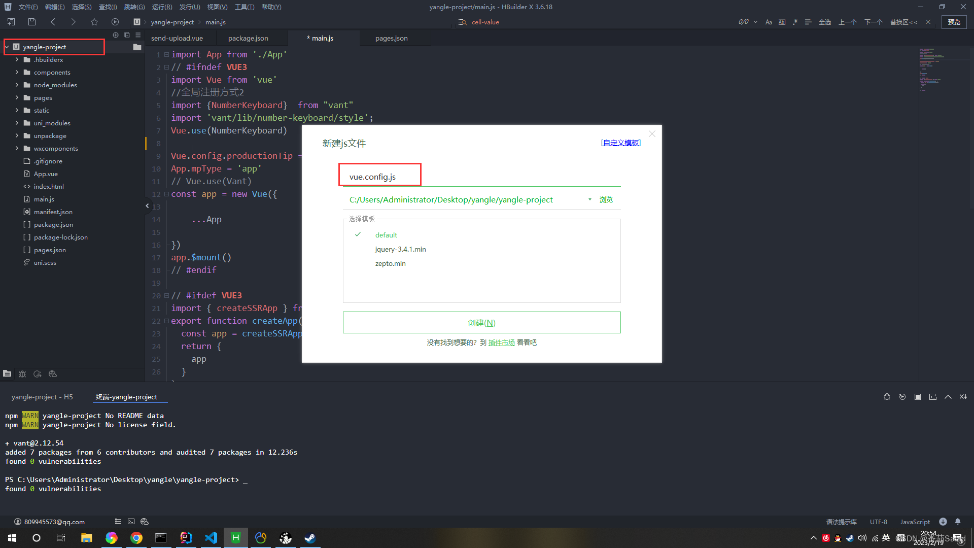Open debug bug icon at sidebar bottom
Image resolution: width=974 pixels, height=548 pixels.
tap(22, 374)
